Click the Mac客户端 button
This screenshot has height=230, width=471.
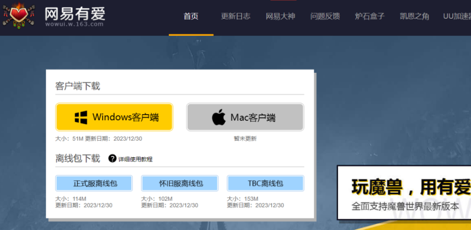tap(245, 117)
